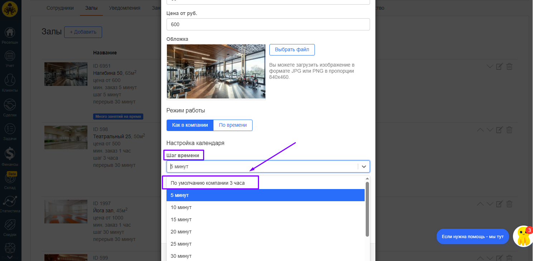Click the octopus logo at top left
The height and width of the screenshot is (261, 533).
coord(10,10)
